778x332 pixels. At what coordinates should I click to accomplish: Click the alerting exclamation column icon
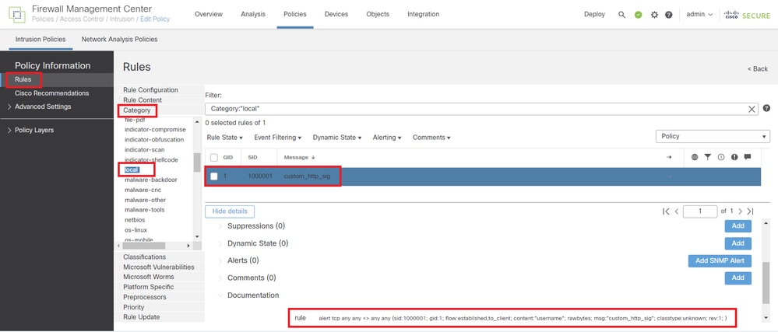734,157
